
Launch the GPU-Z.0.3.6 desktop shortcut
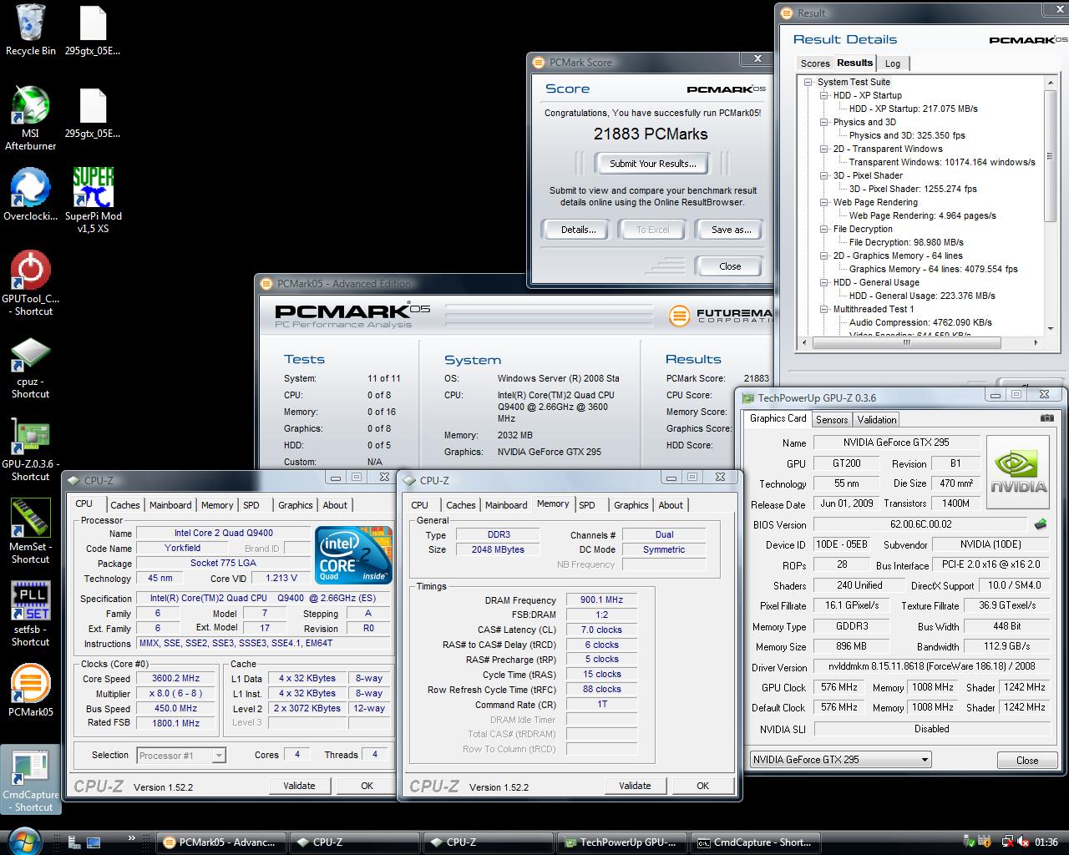click(31, 450)
